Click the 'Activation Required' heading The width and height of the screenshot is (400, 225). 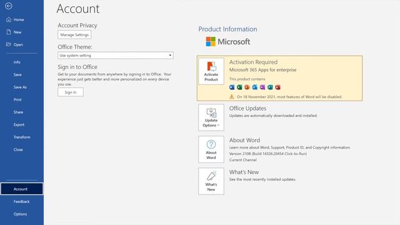pyautogui.click(x=253, y=62)
